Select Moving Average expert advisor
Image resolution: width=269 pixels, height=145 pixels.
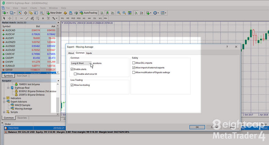[23, 109]
